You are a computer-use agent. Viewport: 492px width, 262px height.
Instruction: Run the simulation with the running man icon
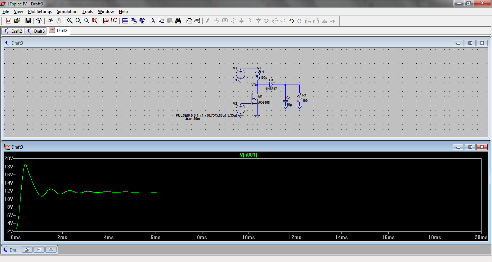(x=50, y=21)
